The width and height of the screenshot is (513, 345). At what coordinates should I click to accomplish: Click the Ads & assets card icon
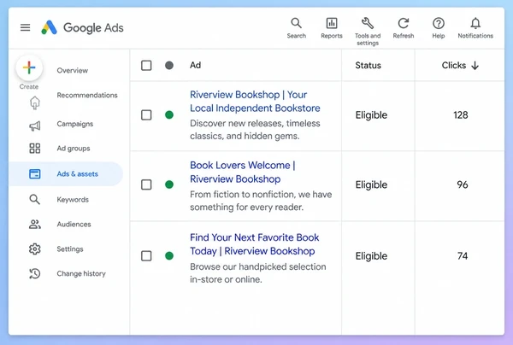(x=35, y=174)
